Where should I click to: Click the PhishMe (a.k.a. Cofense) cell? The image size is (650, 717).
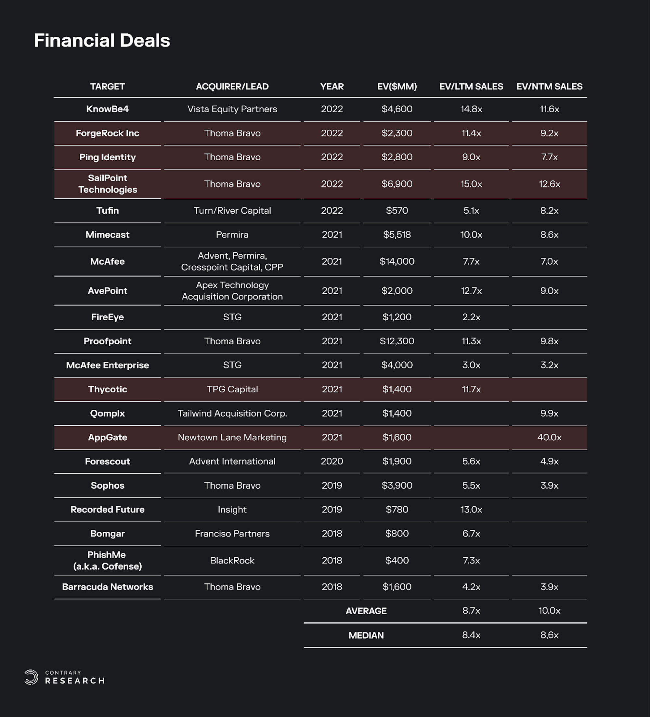click(x=107, y=561)
